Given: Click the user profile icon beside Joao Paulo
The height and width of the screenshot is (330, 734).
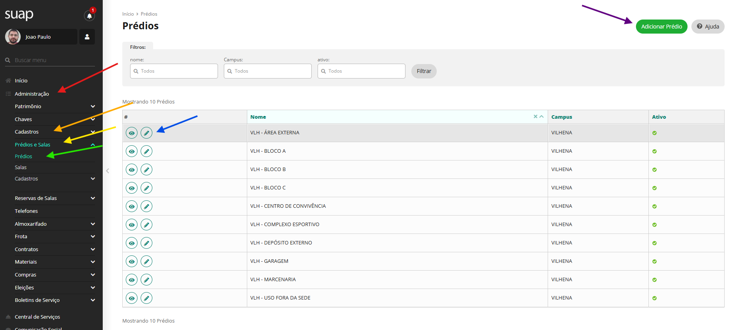Looking at the screenshot, I should click(x=87, y=37).
